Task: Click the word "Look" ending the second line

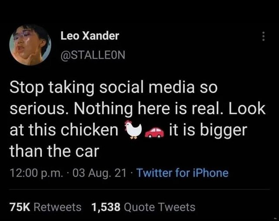Action: 247,109
